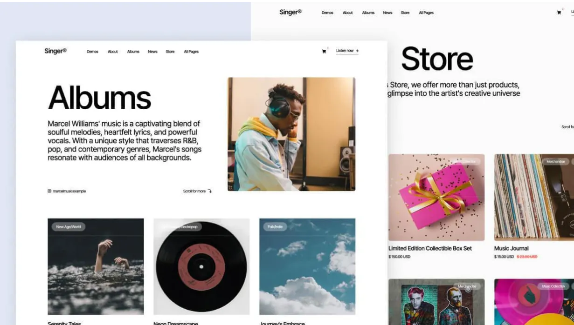The width and height of the screenshot is (574, 325).
Task: Open the vinyl record album thumbnail
Action: click(201, 267)
